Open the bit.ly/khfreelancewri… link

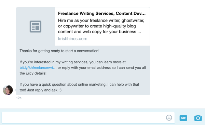(x=38, y=67)
